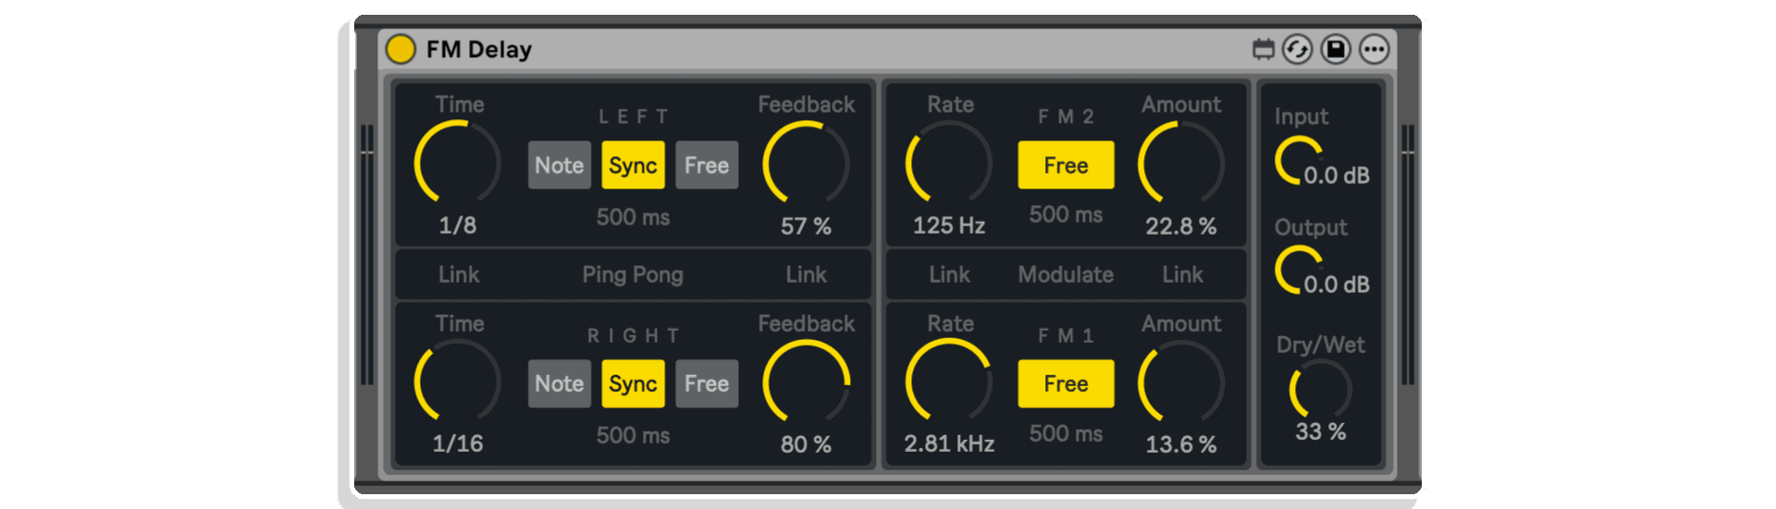This screenshot has height=509, width=1776.
Task: Click the Output 0.0 dB value
Action: pos(1337,285)
